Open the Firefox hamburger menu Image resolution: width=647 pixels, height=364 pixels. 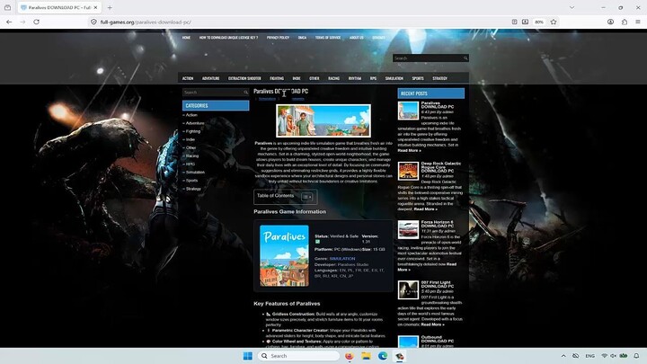[638, 22]
